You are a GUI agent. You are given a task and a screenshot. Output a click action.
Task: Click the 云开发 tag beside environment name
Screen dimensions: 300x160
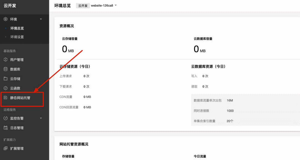click(x=83, y=6)
